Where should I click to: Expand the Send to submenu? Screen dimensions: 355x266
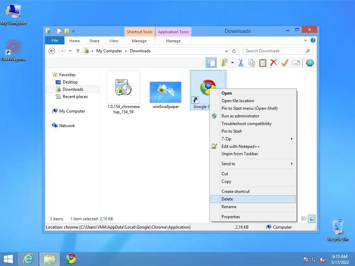(253, 163)
